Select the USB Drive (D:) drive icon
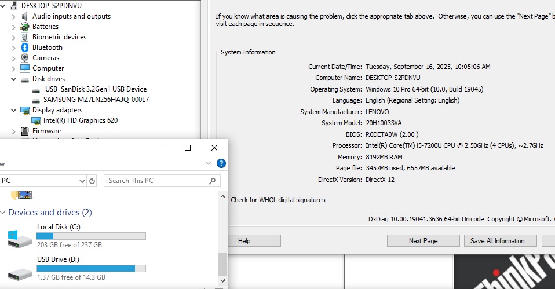Image resolution: width=555 pixels, height=289 pixels. [20, 271]
